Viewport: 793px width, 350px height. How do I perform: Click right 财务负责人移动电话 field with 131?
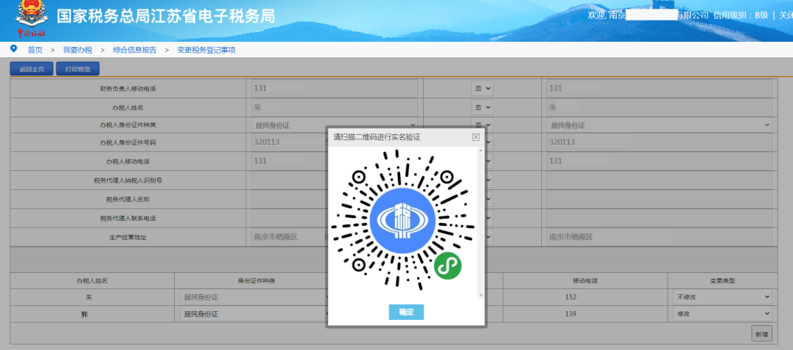(659, 88)
